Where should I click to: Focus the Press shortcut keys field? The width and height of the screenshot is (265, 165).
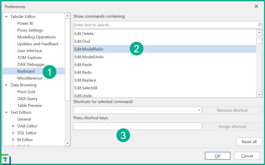[137, 126]
